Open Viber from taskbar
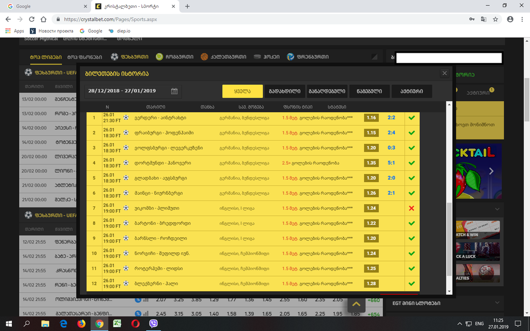Screen dimensions: 530x331 coord(153,324)
